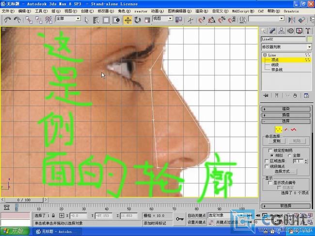This screenshot has height=236, width=315.
Task: Enable 锁定控制柄 checkbox
Action: [x=270, y=150]
